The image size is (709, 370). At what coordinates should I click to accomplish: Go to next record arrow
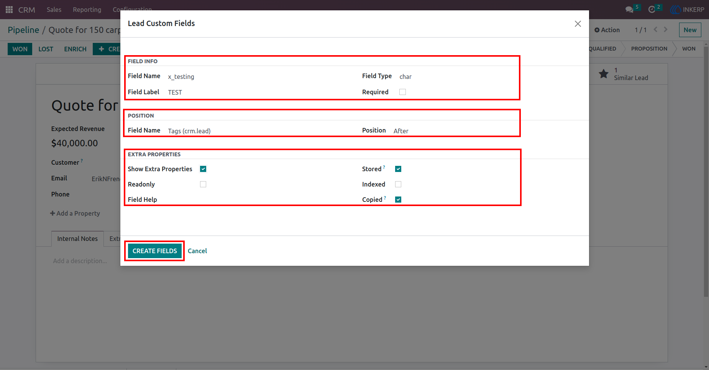666,29
